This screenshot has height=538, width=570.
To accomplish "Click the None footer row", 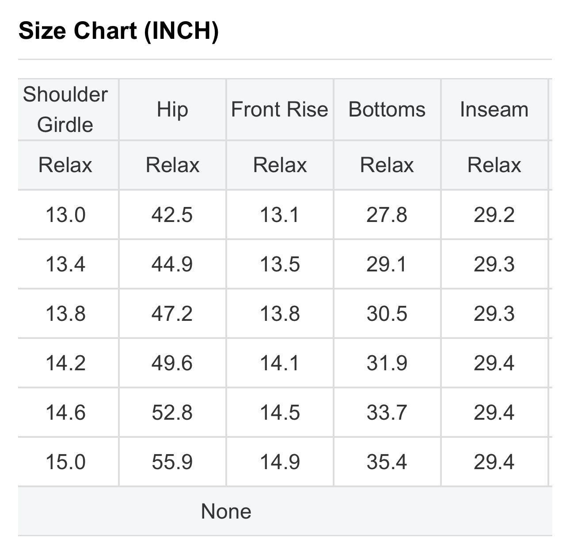I will coord(226,512).
